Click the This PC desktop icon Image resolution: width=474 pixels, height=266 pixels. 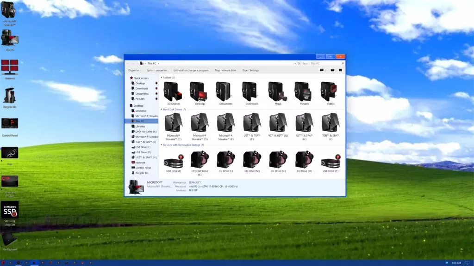10,40
